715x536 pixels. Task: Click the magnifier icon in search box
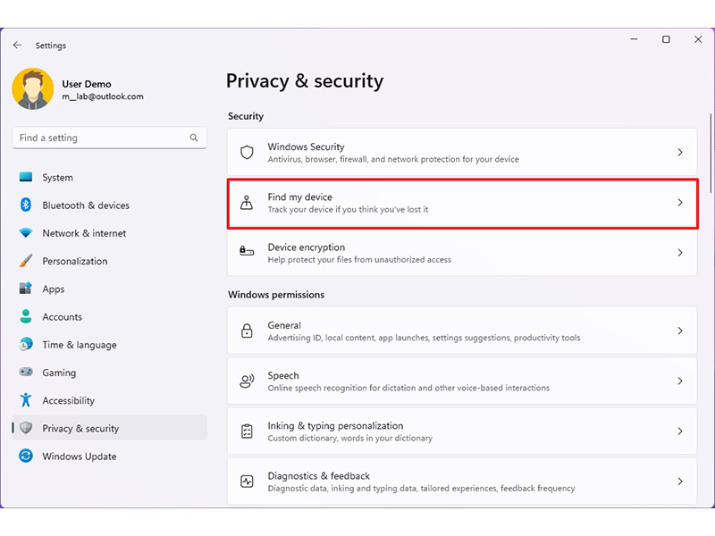pos(194,138)
